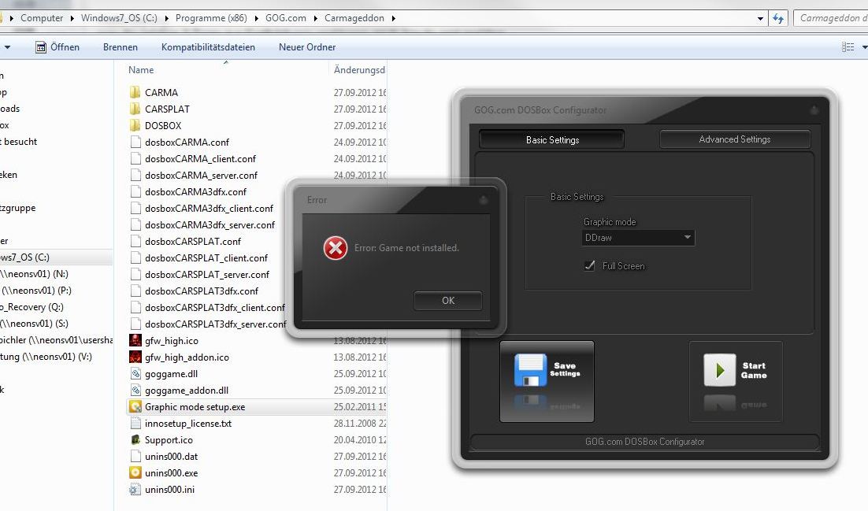Change the view with the view options icon

click(x=848, y=47)
